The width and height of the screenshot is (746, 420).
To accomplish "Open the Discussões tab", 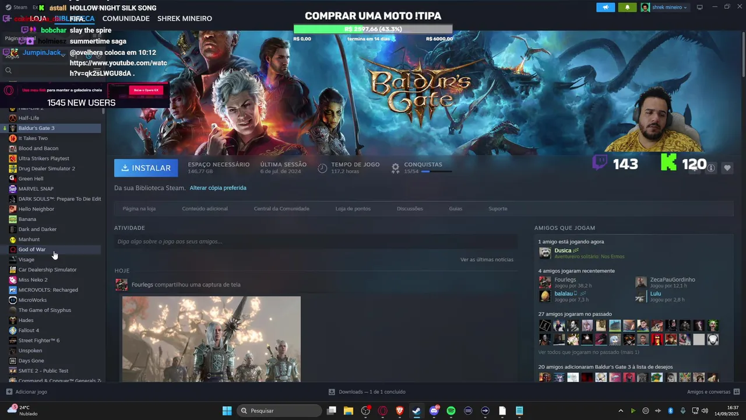I will [410, 208].
